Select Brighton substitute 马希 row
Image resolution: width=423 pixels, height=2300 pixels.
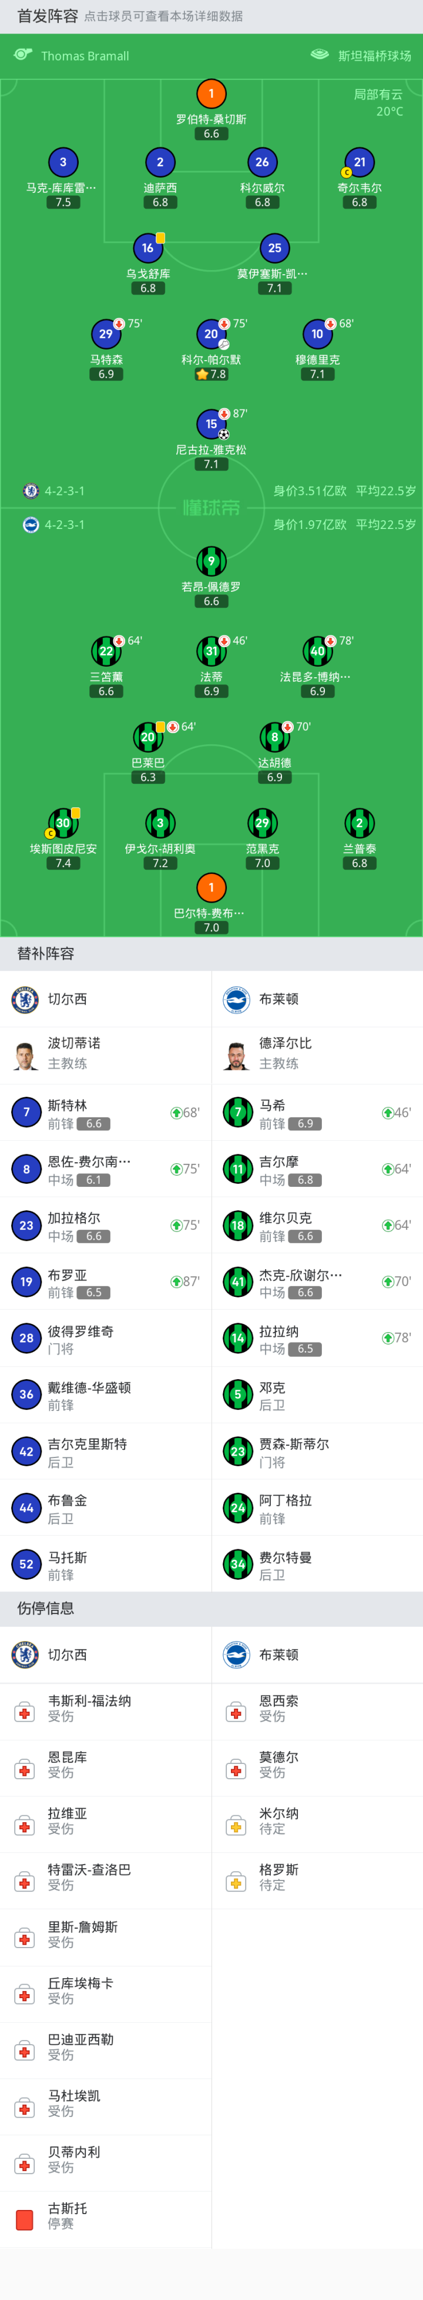(x=317, y=1113)
